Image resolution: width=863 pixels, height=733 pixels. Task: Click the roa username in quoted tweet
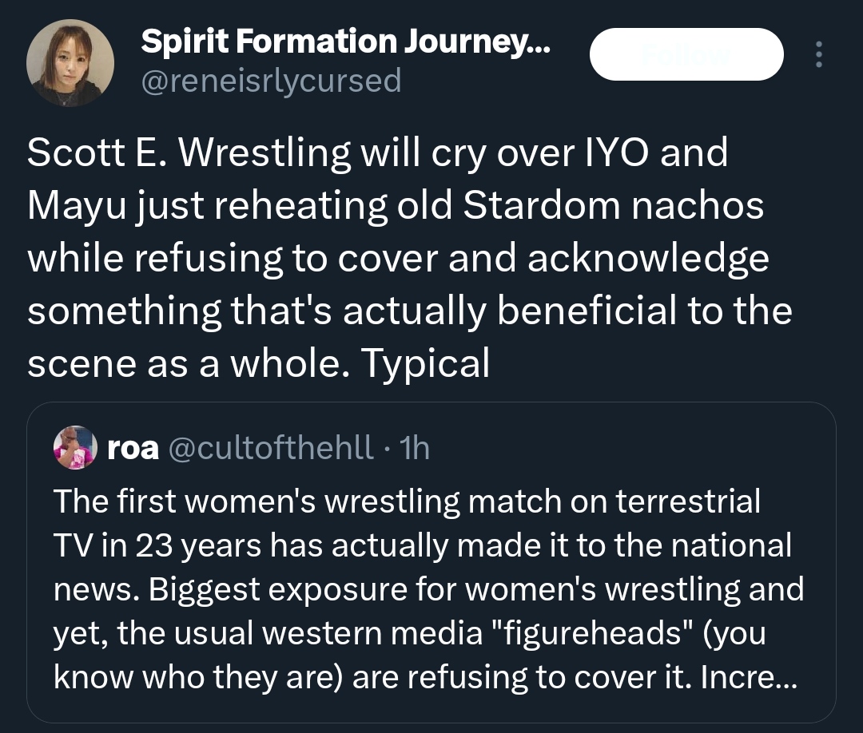(x=133, y=449)
